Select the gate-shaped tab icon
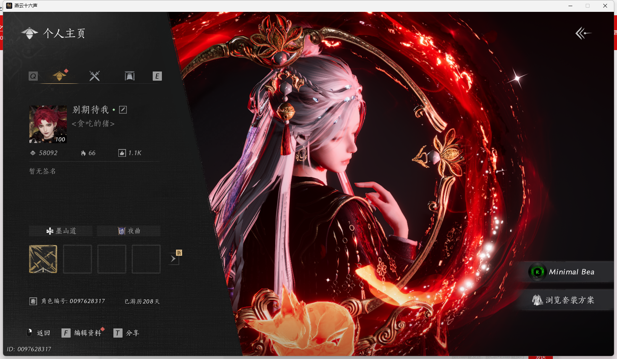617x359 pixels. point(129,76)
